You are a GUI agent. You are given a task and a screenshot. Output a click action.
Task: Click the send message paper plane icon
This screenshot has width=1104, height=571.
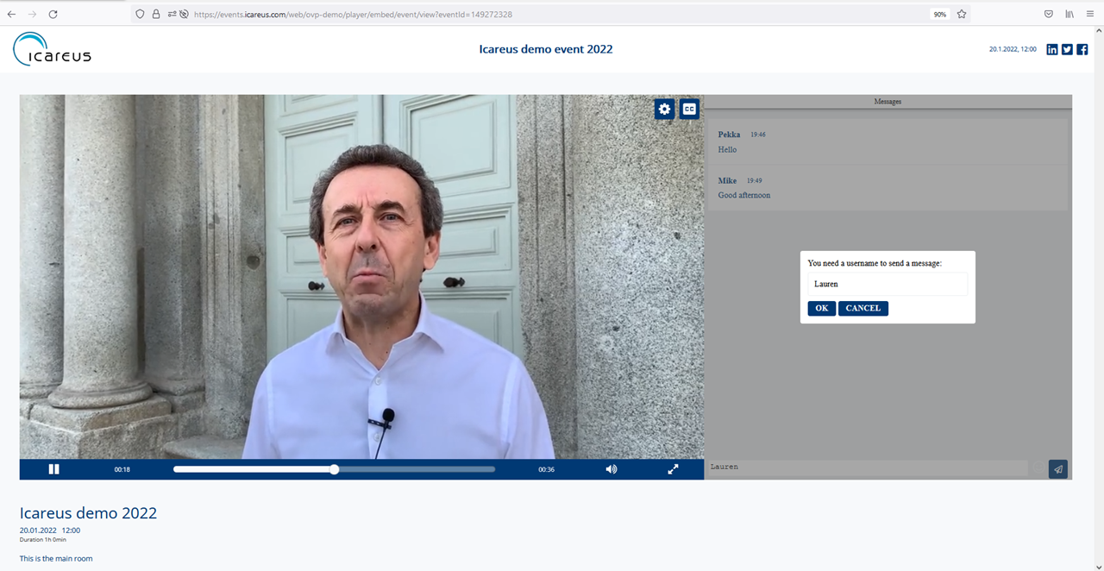pos(1058,468)
